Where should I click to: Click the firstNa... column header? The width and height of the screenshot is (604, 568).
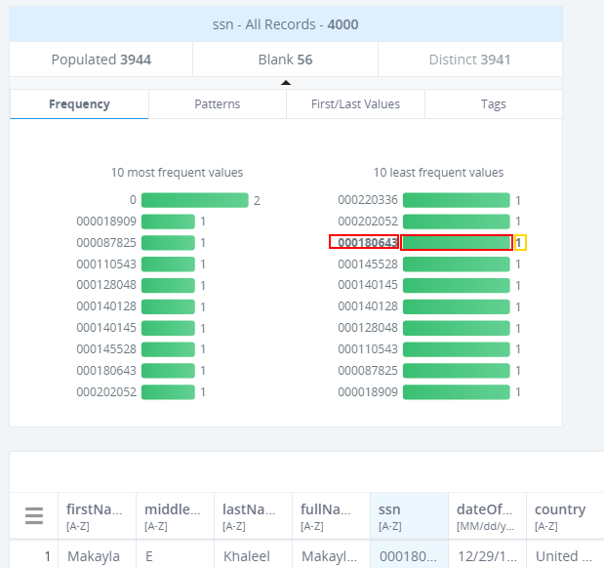pos(97,515)
